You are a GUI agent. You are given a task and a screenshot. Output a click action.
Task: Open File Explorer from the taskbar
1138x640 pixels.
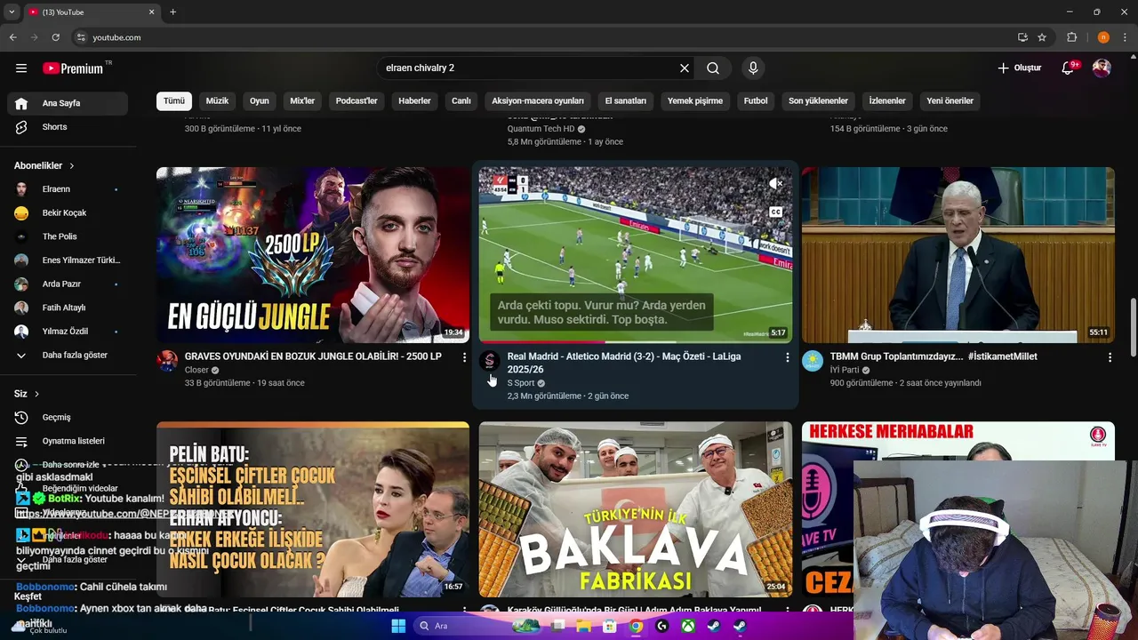(x=583, y=626)
